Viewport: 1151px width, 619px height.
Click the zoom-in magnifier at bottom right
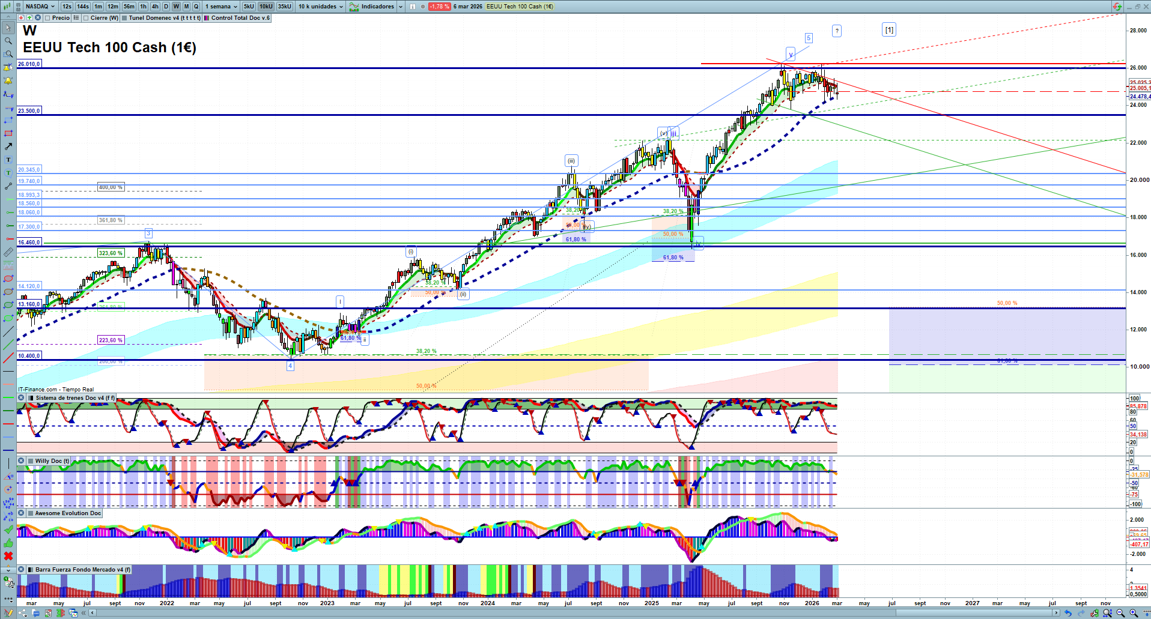pos(1134,613)
